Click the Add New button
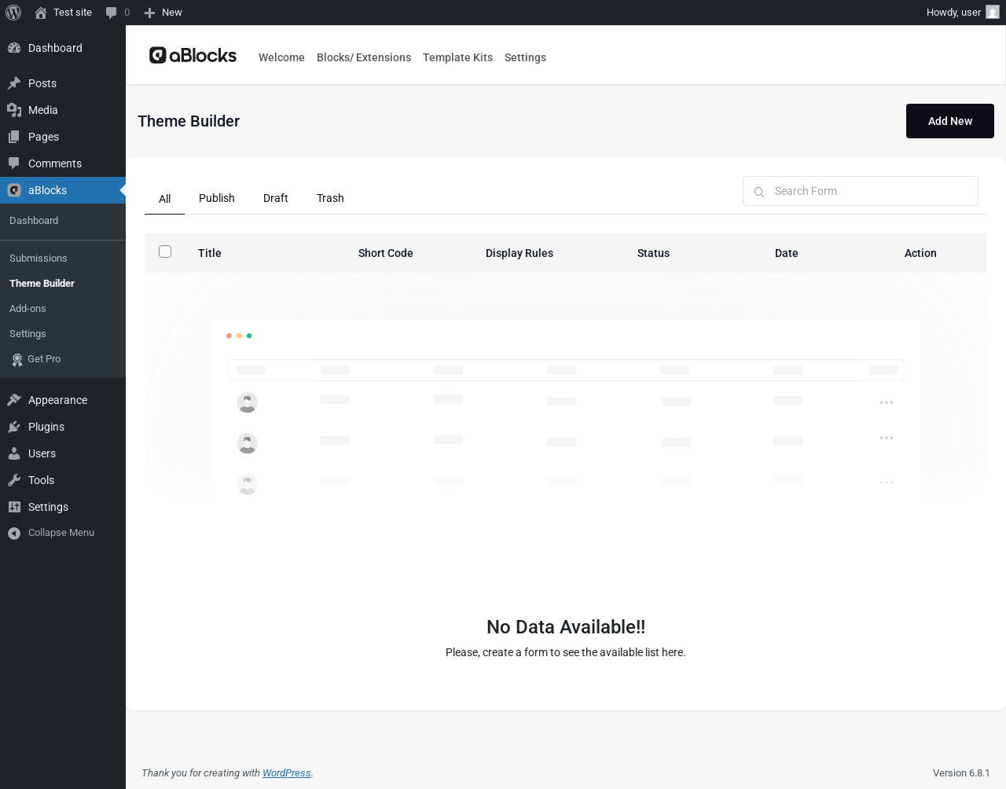This screenshot has width=1006, height=789. click(x=950, y=121)
